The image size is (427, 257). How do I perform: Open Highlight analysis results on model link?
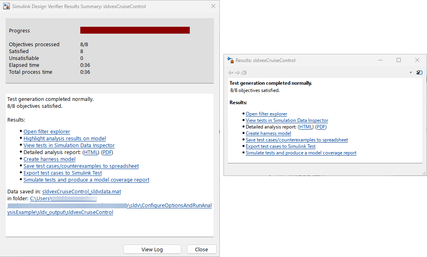coord(64,138)
